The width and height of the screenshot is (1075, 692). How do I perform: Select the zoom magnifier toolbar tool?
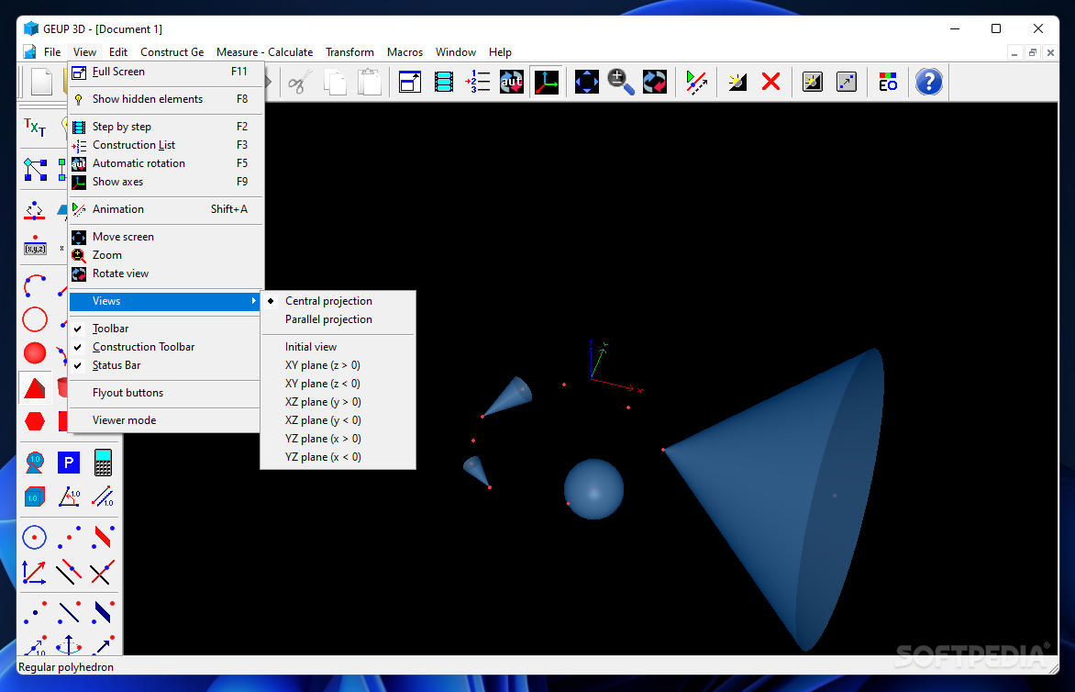tap(620, 83)
